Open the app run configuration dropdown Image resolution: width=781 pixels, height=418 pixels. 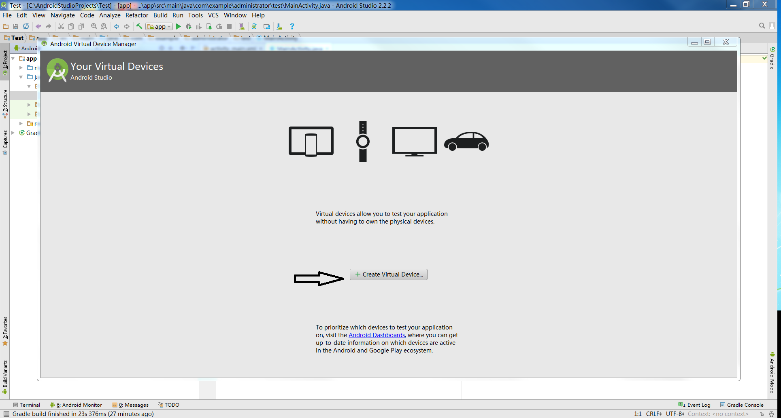coord(160,26)
